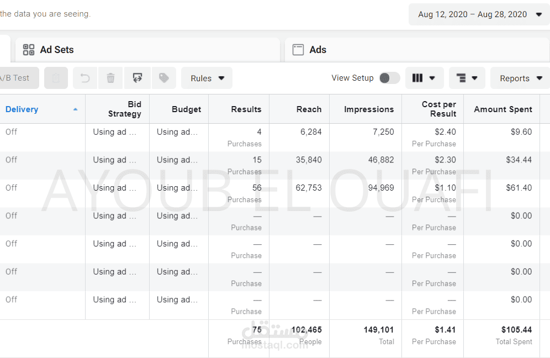Screen dimensions: 550x358
Task: Click the duplicate clipboard icon
Action: (56, 78)
